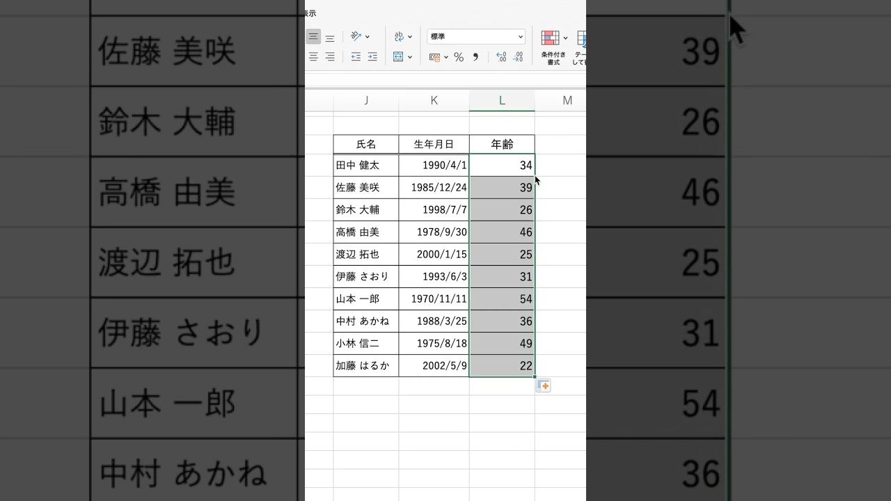Click into the formula bar field
Image resolution: width=891 pixels, height=501 pixels.
445,79
